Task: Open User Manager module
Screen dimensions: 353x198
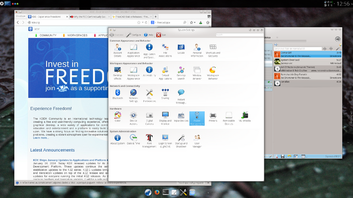Action: 197,141
